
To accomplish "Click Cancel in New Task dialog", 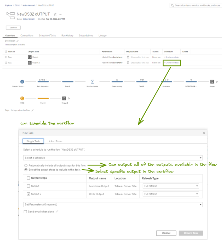I will pos(166,233).
